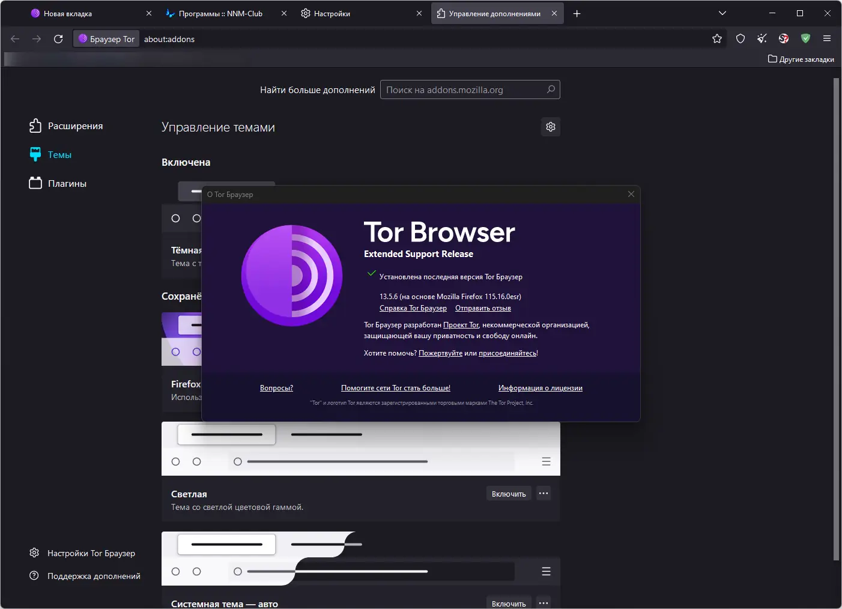Go back using the browser back arrow
Screen dimensions: 842x609
point(15,39)
